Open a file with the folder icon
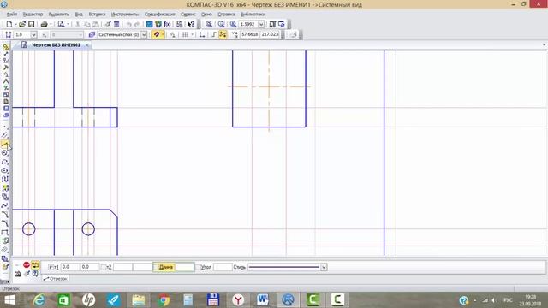 (x=22, y=24)
